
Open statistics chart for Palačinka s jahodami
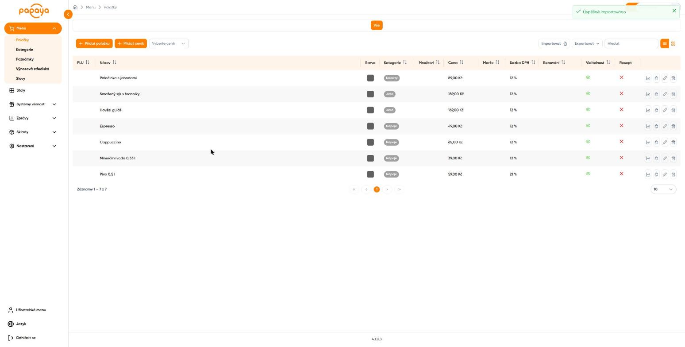coord(648,78)
